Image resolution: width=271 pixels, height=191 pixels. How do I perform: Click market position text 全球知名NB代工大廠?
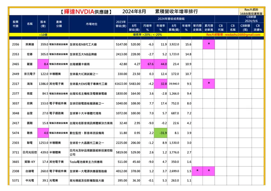coord(83,45)
